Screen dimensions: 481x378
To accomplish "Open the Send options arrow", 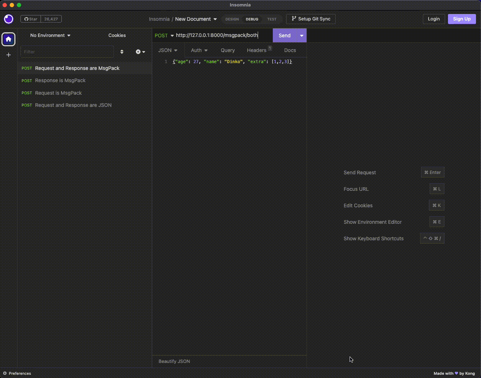I will (302, 36).
